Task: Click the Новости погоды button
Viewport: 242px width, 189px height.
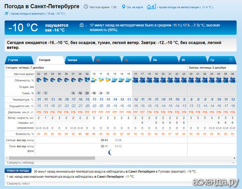Action: click(18, 171)
